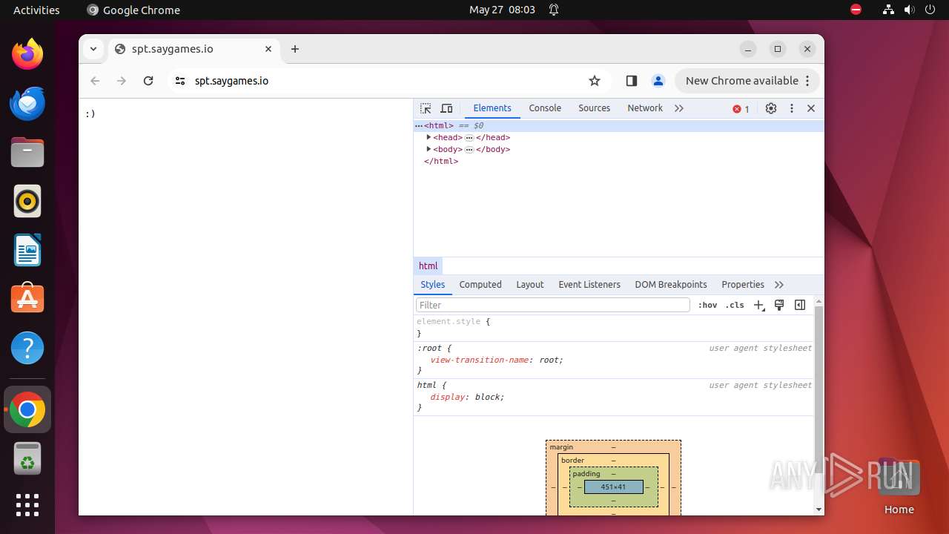The image size is (949, 534).
Task: Add a new style rule
Action: click(758, 305)
